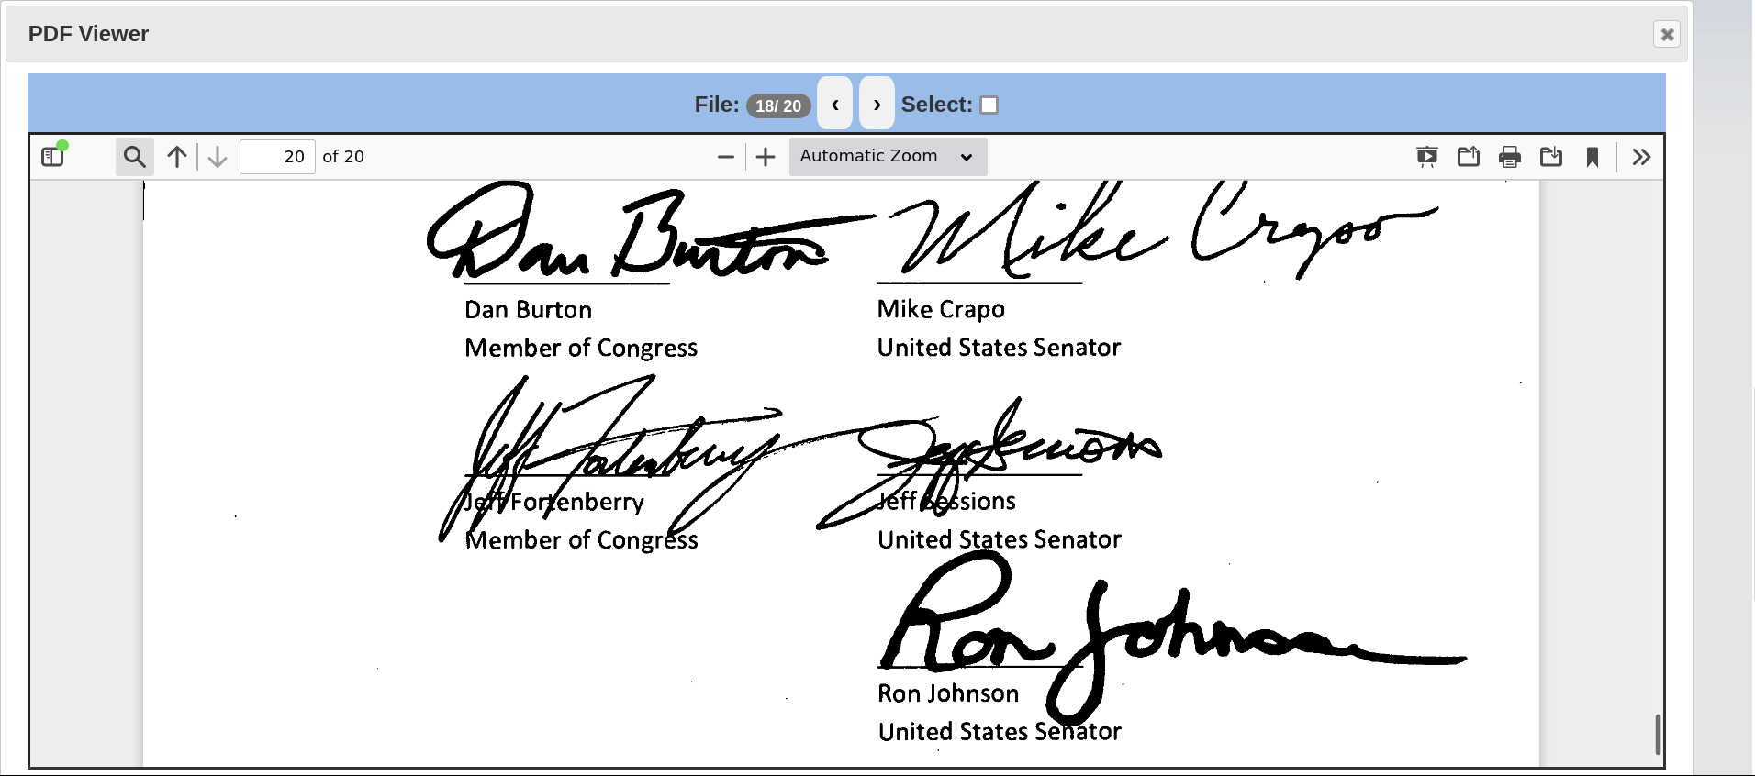This screenshot has height=776, width=1755.
Task: Close the PDF Viewer dialog
Action: [x=1667, y=34]
